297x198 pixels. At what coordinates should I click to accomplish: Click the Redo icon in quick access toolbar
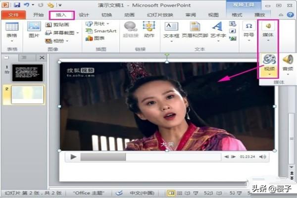coord(41,5)
